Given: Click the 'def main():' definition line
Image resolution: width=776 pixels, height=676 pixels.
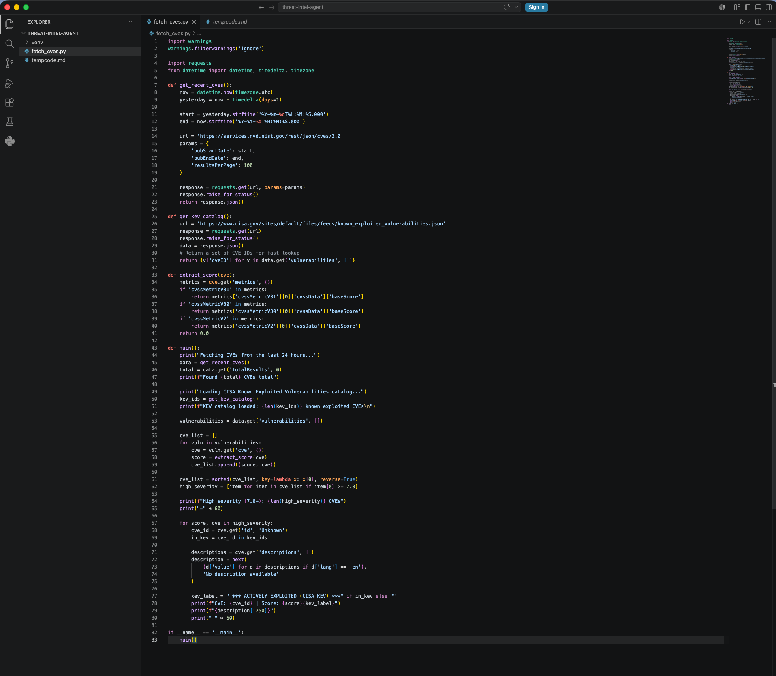Looking at the screenshot, I should click(x=184, y=348).
